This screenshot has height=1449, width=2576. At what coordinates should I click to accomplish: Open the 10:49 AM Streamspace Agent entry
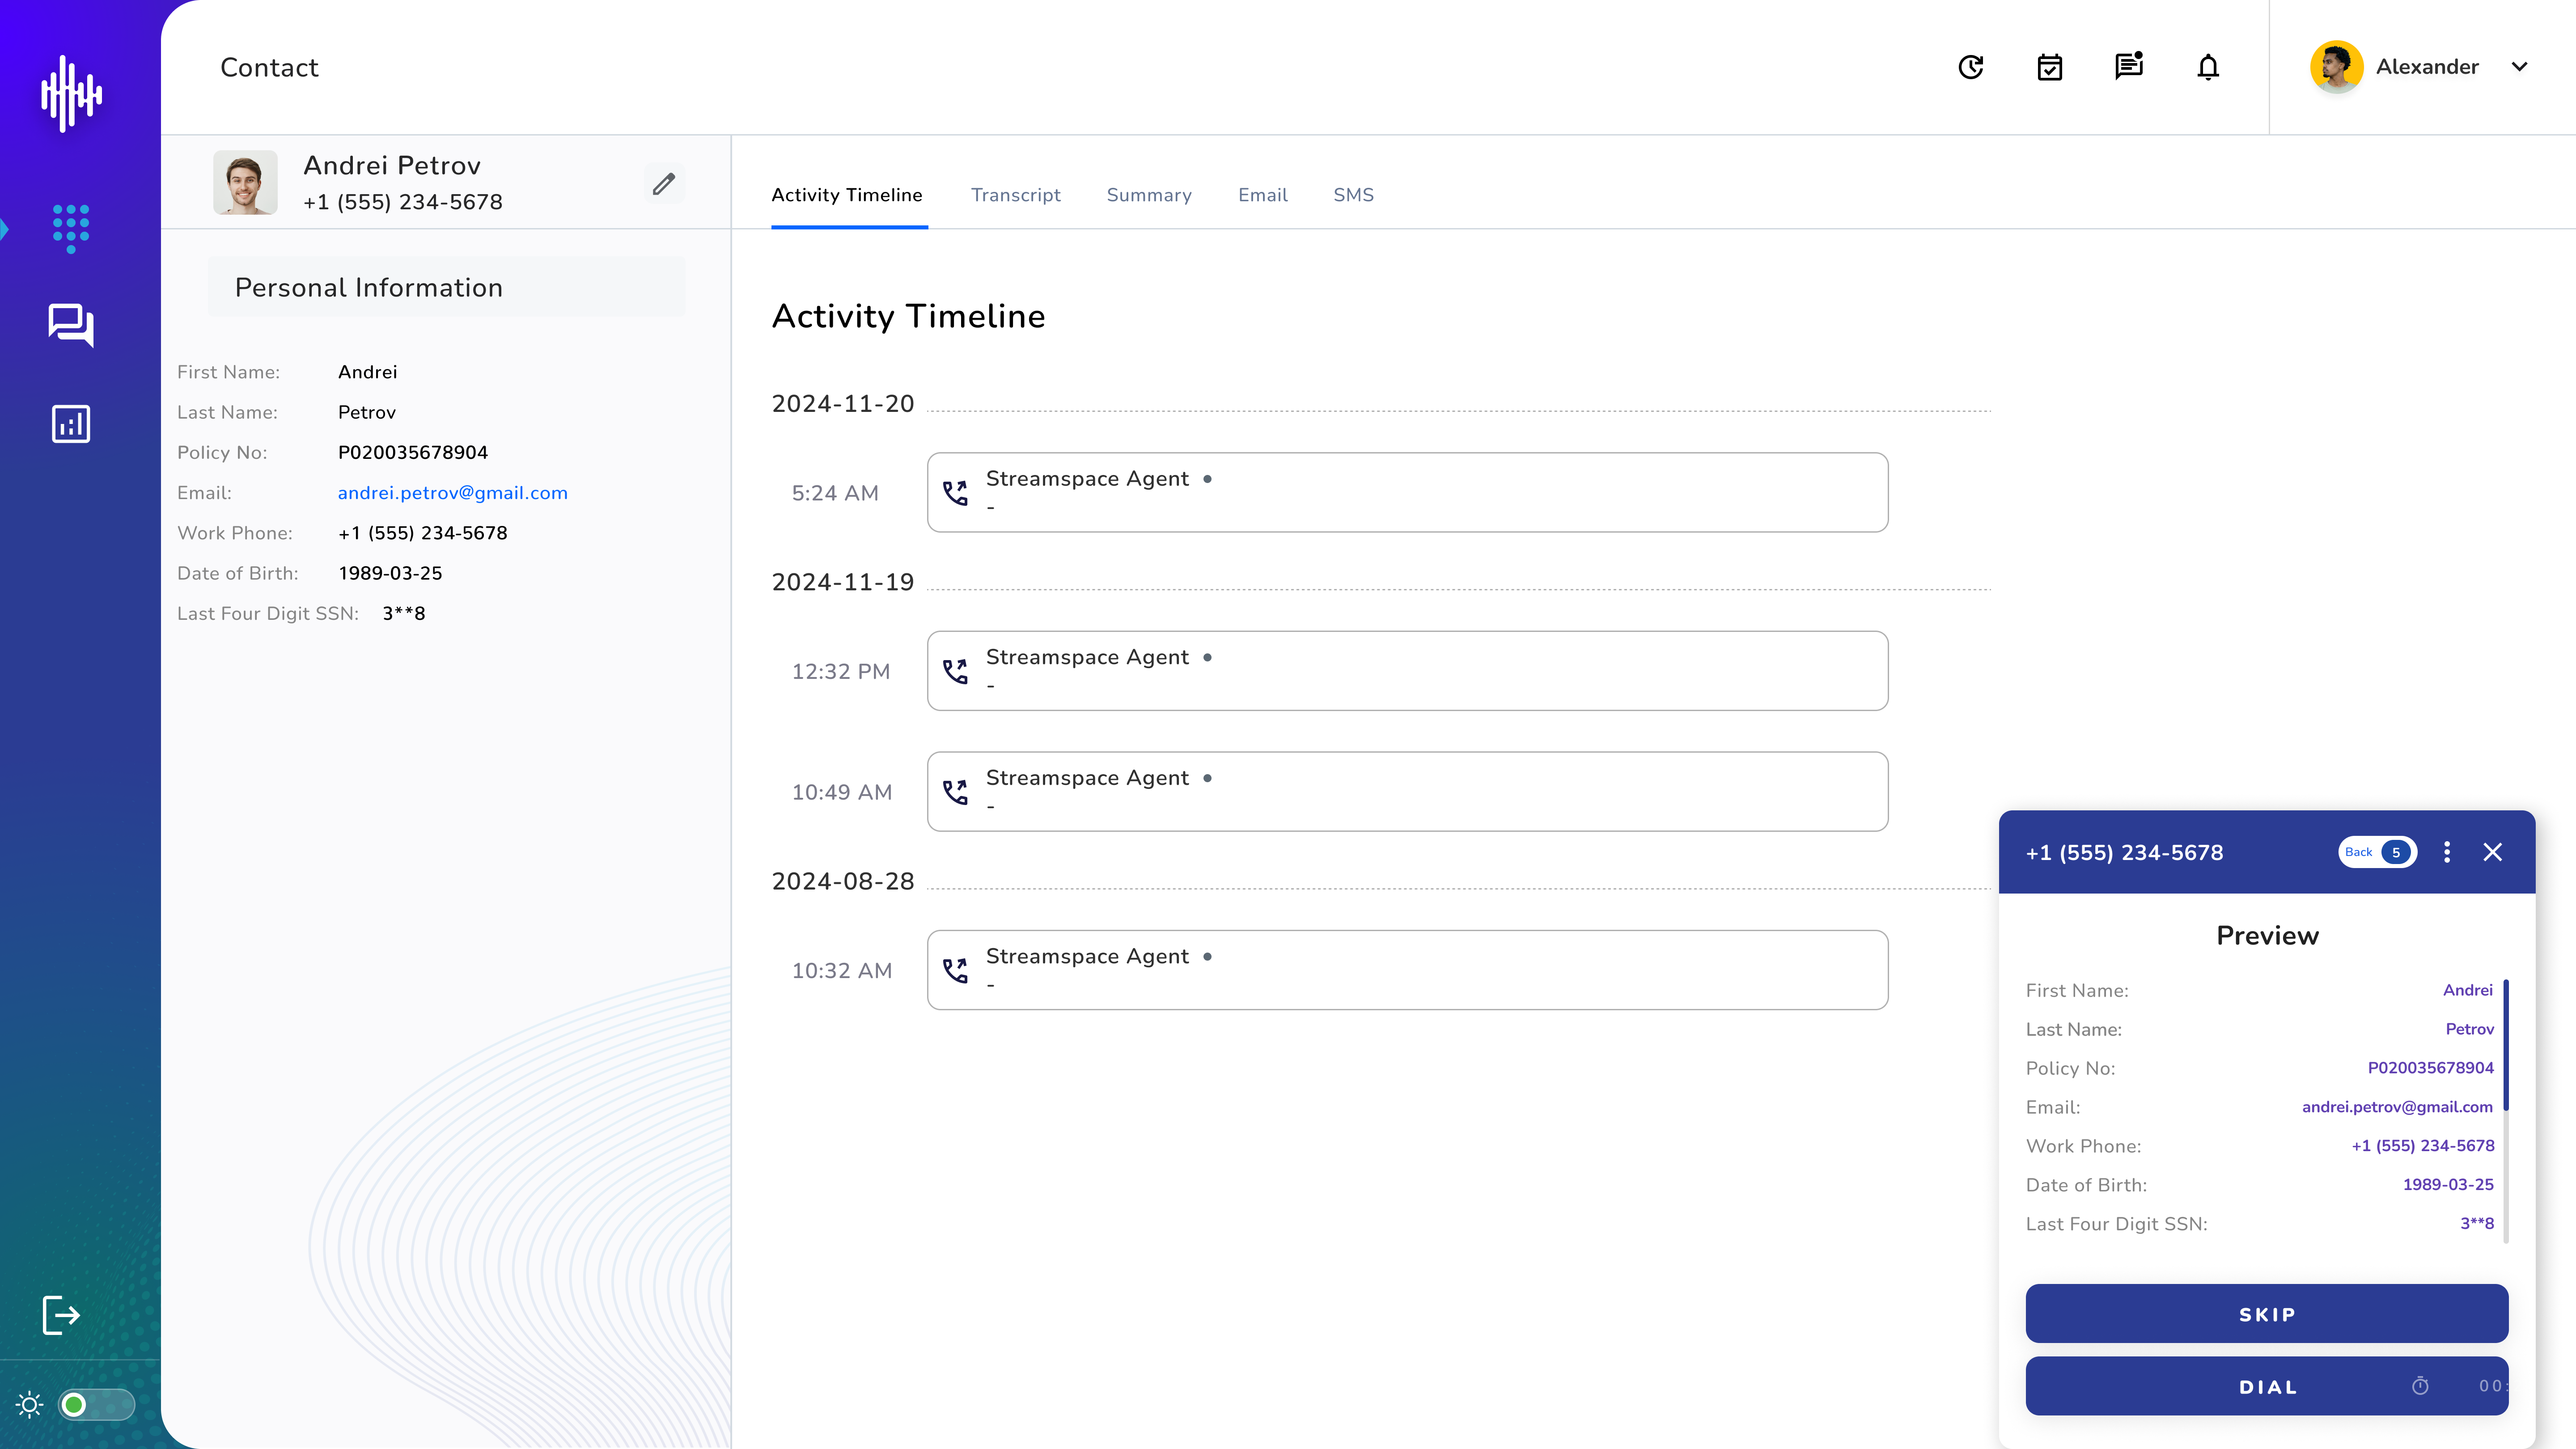pyautogui.click(x=1408, y=791)
